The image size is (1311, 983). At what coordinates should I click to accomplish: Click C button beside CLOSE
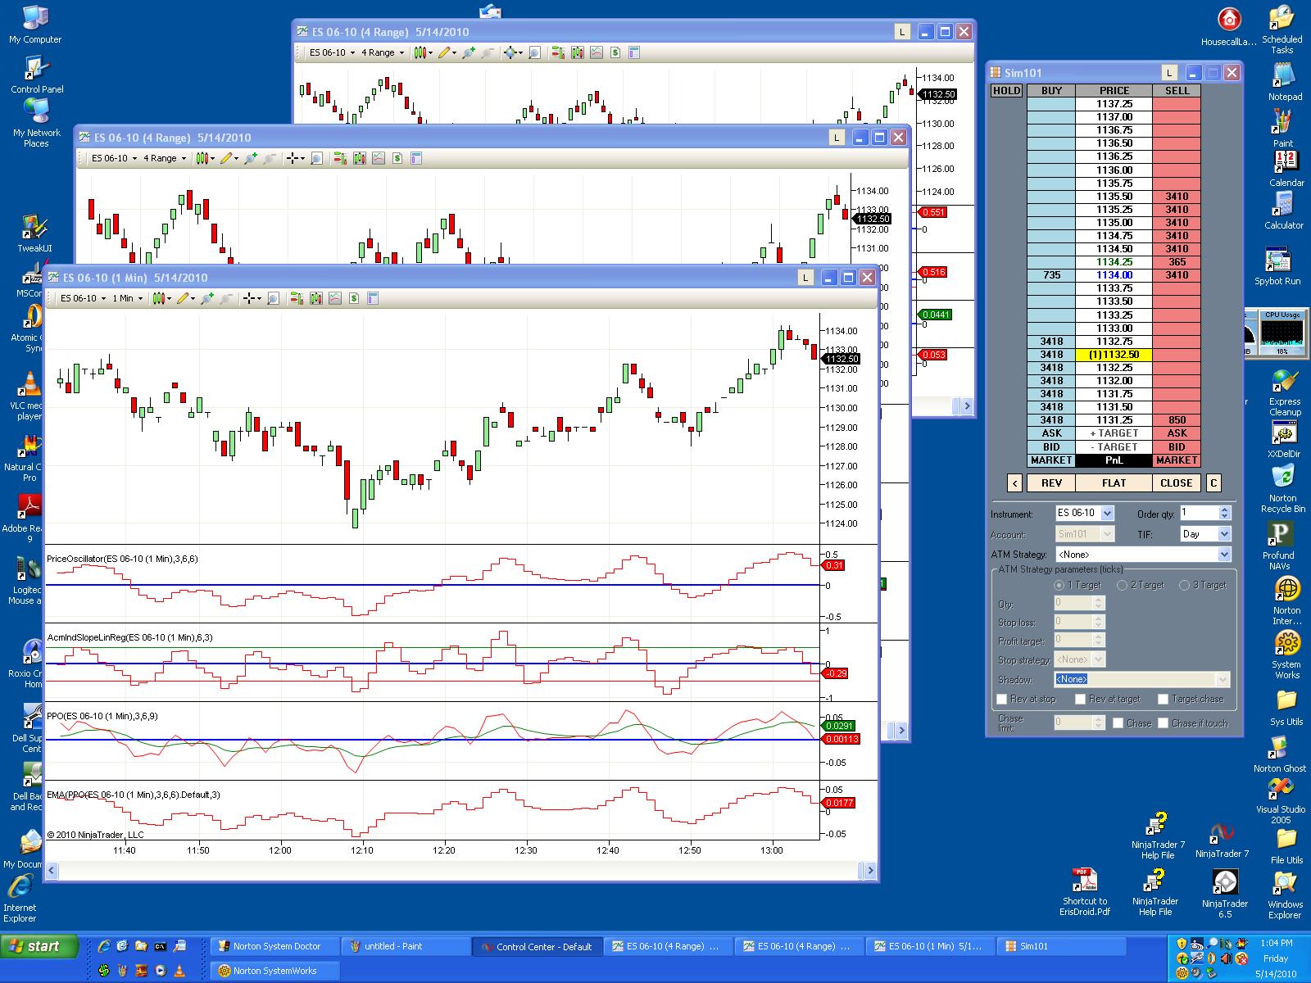[x=1213, y=483]
